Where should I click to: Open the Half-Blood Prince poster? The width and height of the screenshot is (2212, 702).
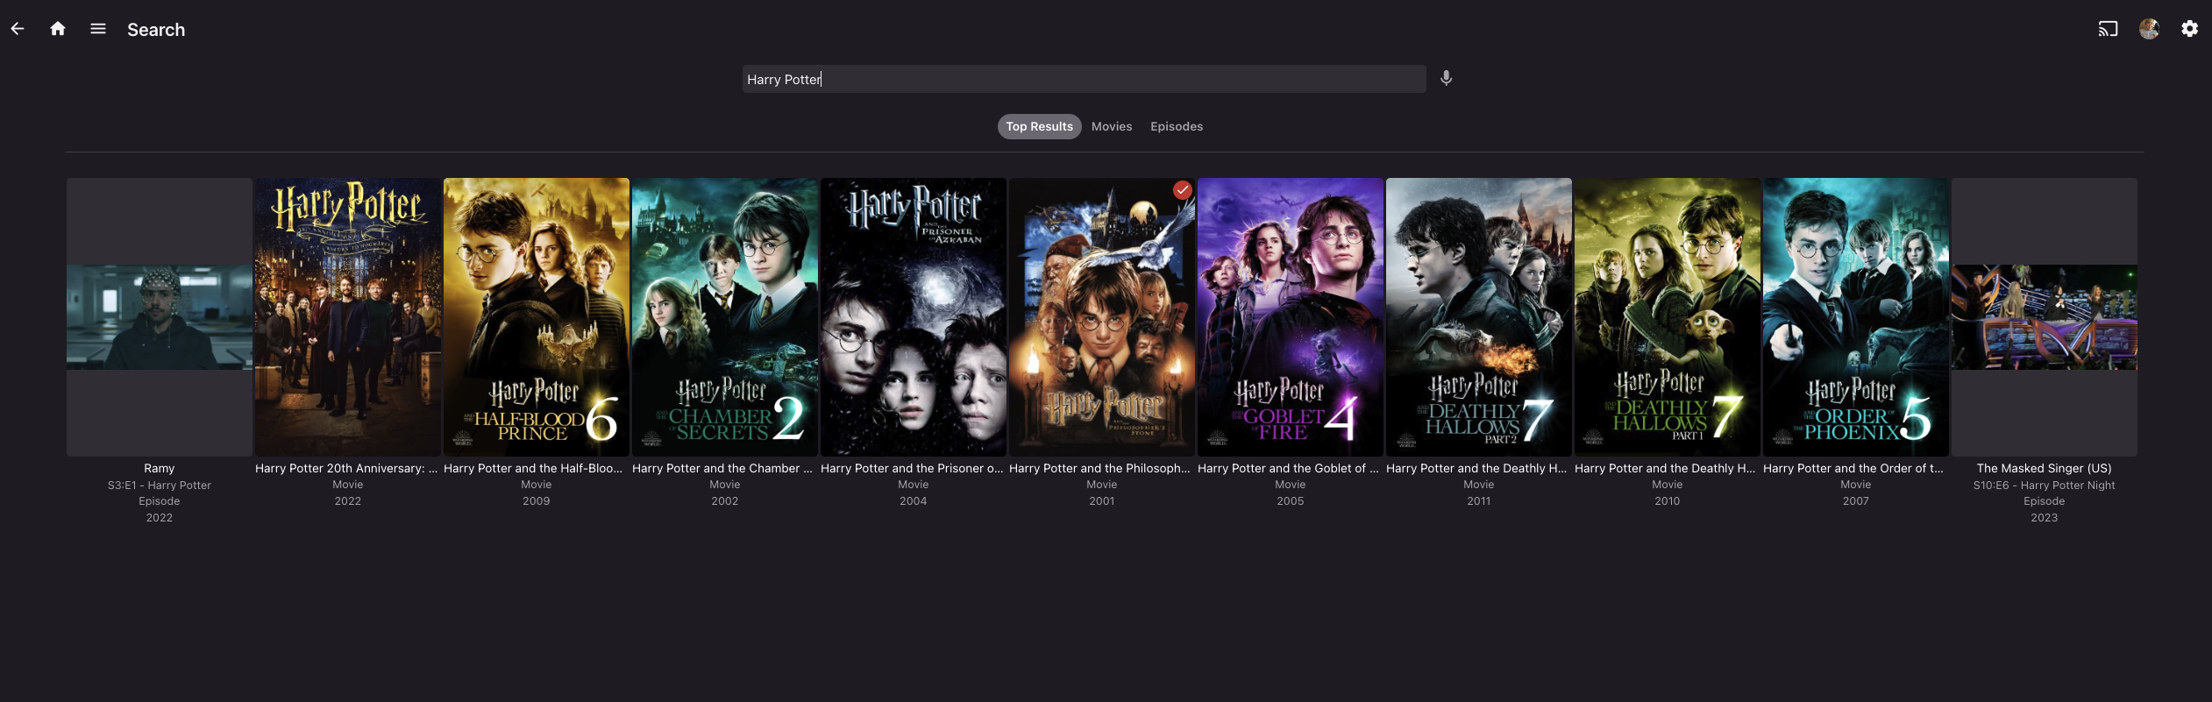pyautogui.click(x=537, y=317)
